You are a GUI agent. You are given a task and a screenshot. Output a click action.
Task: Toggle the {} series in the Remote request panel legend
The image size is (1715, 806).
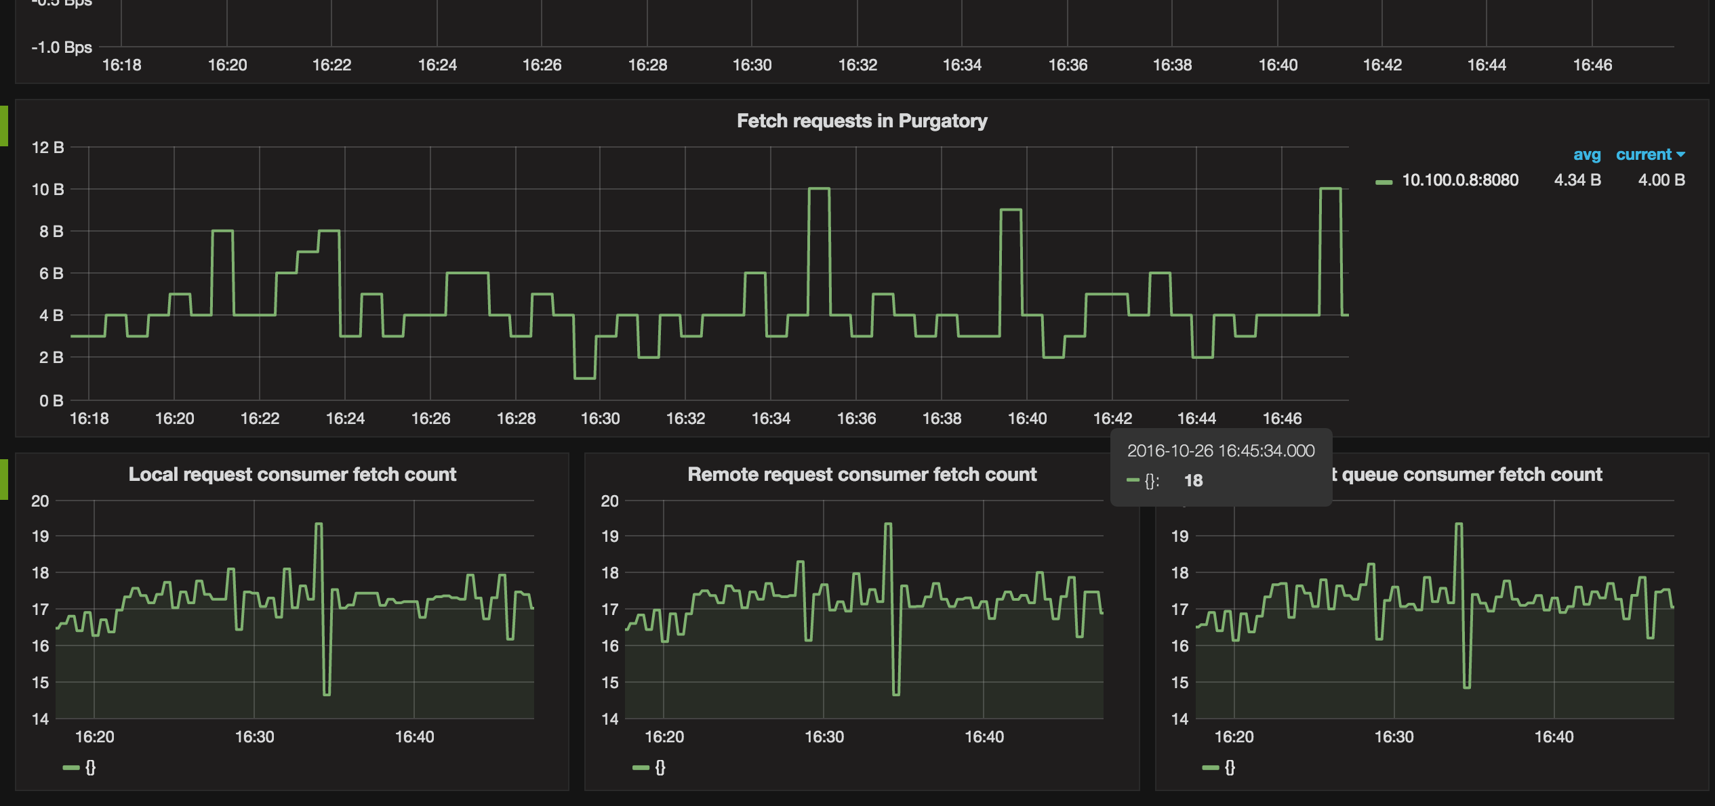pyautogui.click(x=660, y=767)
